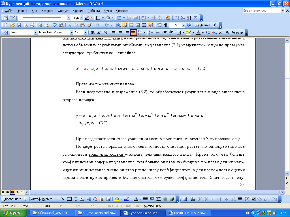
Task: Open Microsoft Word Help with the question mark icon
Action: (x=188, y=25)
